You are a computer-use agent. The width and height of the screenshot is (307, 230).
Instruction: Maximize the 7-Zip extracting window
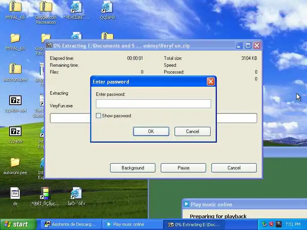(x=248, y=46)
